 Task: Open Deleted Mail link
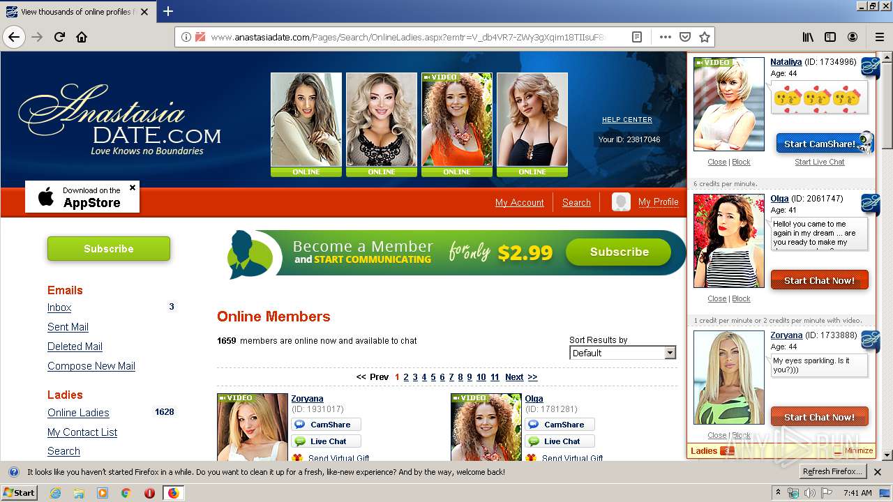click(x=75, y=347)
